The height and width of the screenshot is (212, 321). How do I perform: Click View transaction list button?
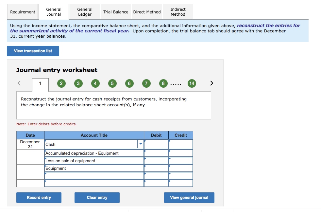33,51
